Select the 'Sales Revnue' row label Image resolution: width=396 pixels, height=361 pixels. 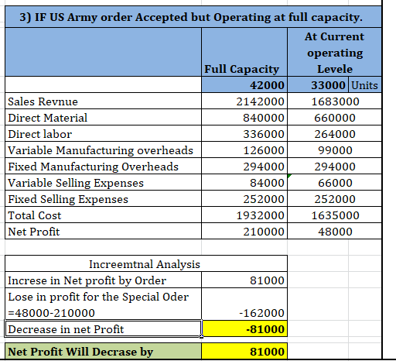tap(103, 101)
